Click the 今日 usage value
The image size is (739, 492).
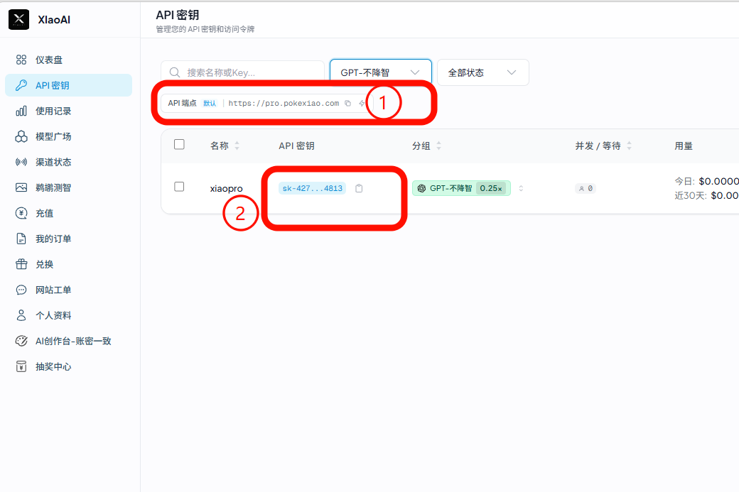[718, 181]
